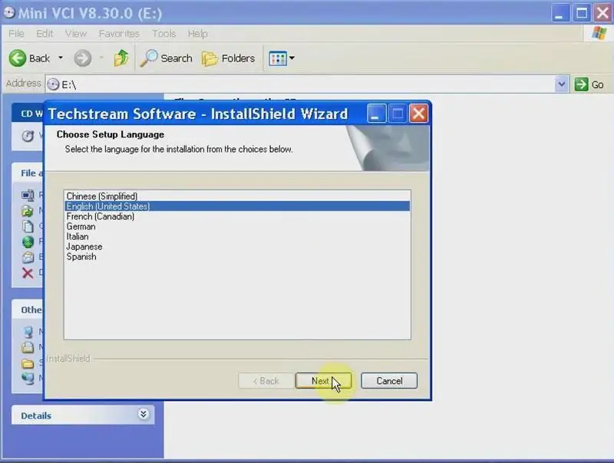Select Spanish language
This screenshot has height=463, width=614.
(237, 256)
